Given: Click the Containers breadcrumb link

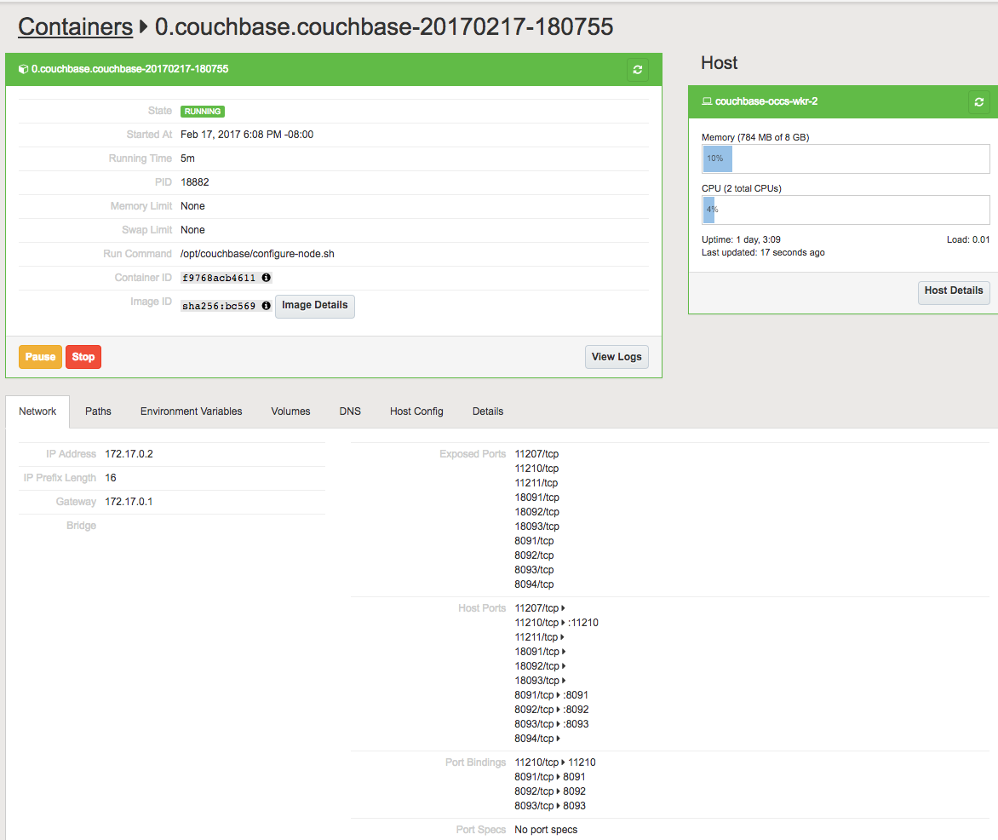Looking at the screenshot, I should [x=75, y=26].
